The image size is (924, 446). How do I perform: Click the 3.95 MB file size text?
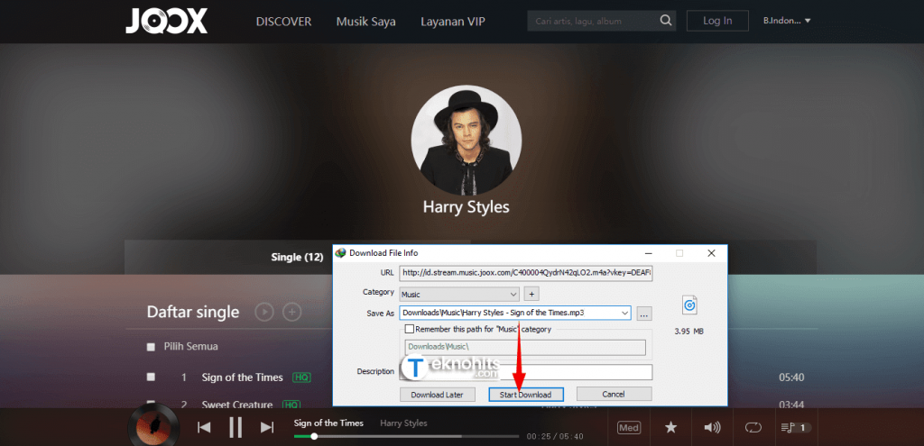tap(688, 332)
